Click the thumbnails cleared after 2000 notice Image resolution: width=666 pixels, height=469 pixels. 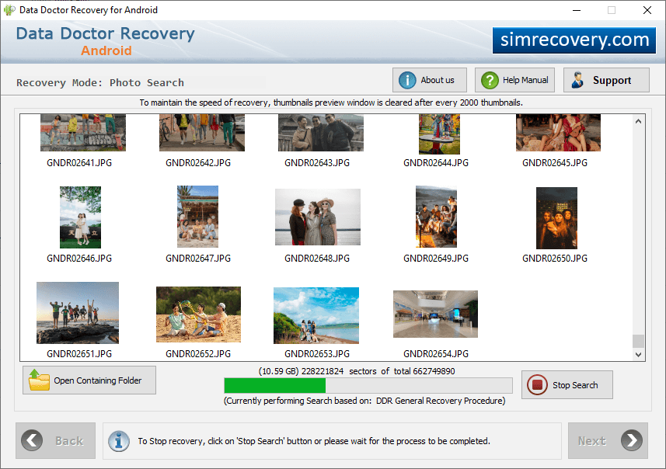331,102
